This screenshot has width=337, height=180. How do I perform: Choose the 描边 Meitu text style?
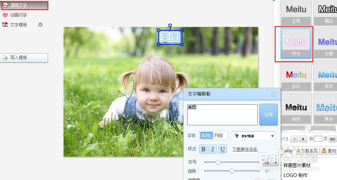(x=326, y=13)
